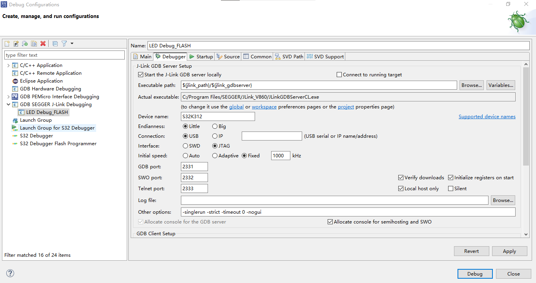536x283 pixels.
Task: Switch to the Source tab label
Action: coord(232,57)
